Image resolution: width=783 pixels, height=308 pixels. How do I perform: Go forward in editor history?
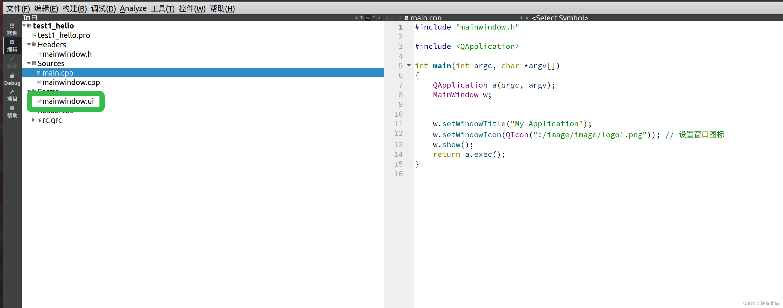(x=393, y=18)
